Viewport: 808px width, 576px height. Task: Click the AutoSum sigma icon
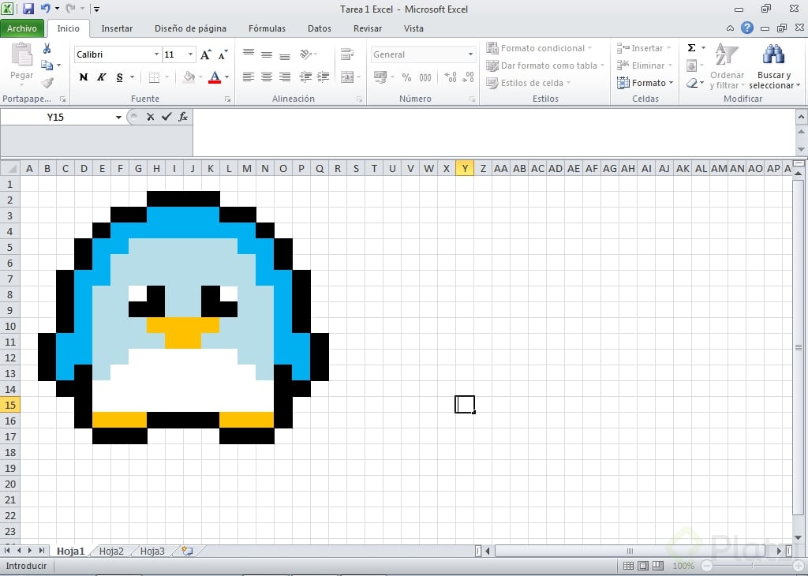coord(691,48)
